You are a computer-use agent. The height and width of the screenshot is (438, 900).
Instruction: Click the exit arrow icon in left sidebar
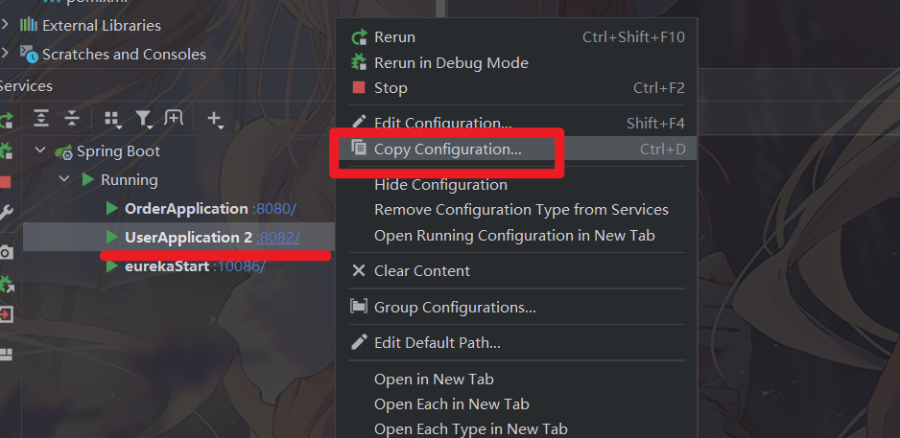[x=6, y=314]
